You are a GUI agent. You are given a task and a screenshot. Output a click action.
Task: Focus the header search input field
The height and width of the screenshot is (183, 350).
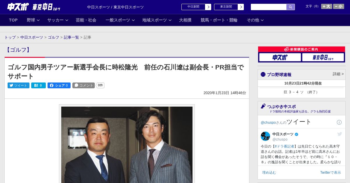click(x=269, y=7)
